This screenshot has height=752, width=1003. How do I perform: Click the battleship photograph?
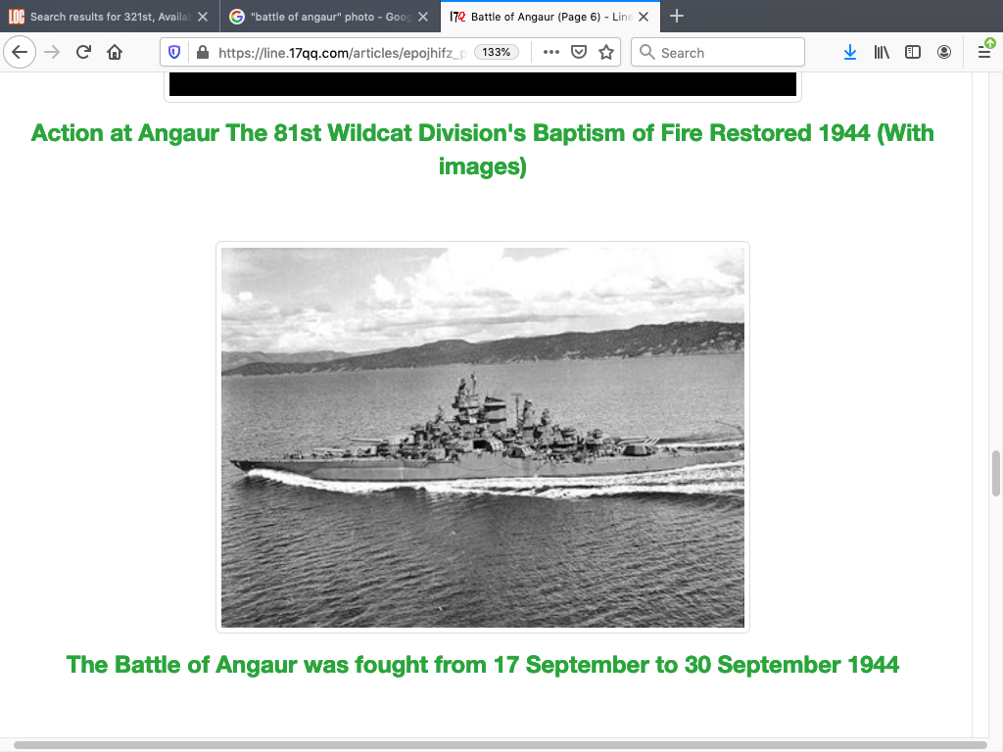(x=483, y=437)
